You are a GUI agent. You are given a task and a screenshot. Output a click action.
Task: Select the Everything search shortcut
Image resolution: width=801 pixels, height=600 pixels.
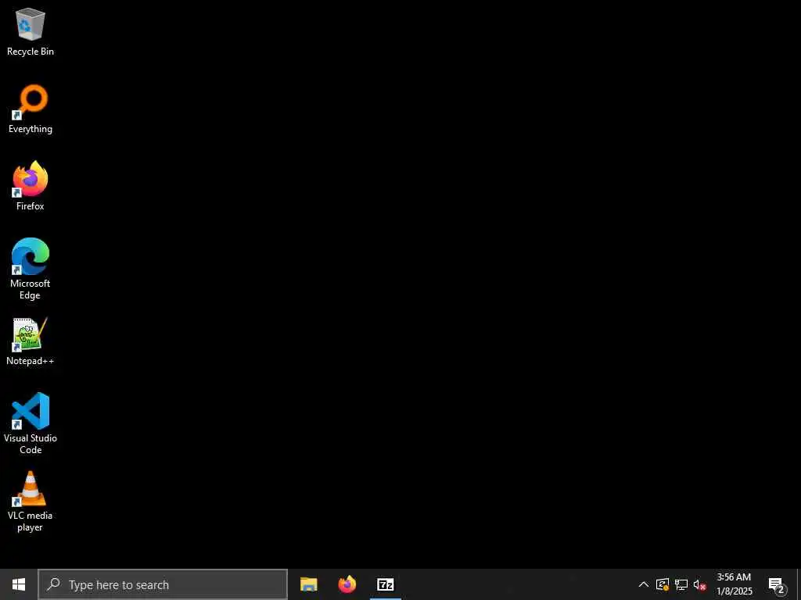pyautogui.click(x=31, y=109)
